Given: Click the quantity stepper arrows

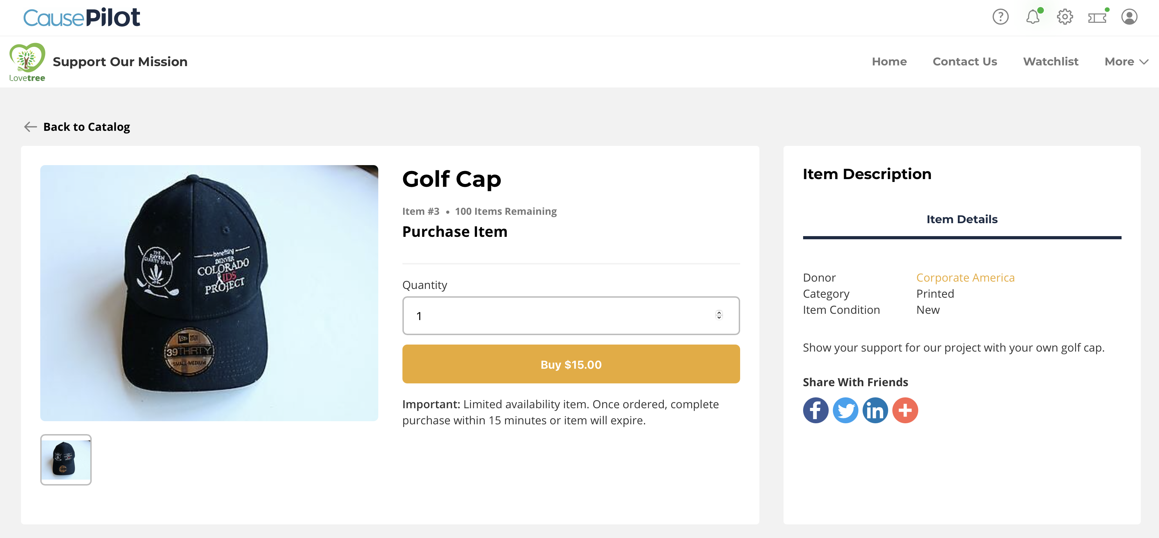Looking at the screenshot, I should pos(718,315).
